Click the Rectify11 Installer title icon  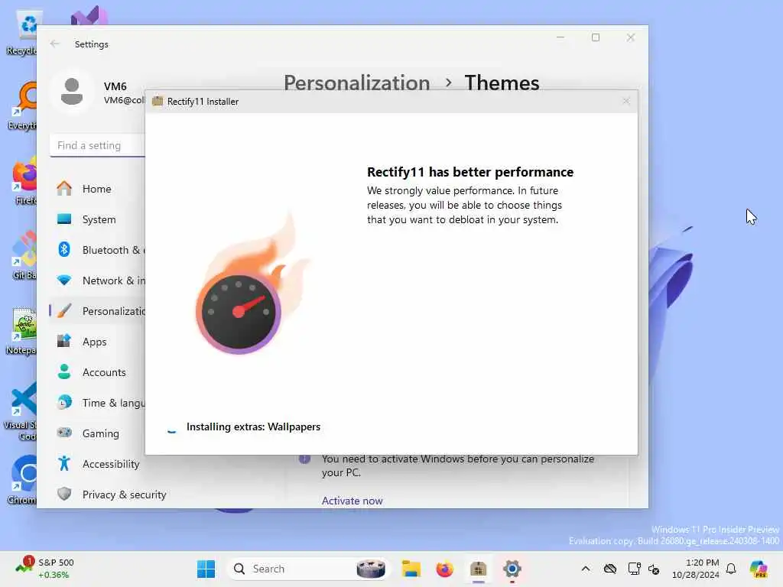pyautogui.click(x=158, y=101)
